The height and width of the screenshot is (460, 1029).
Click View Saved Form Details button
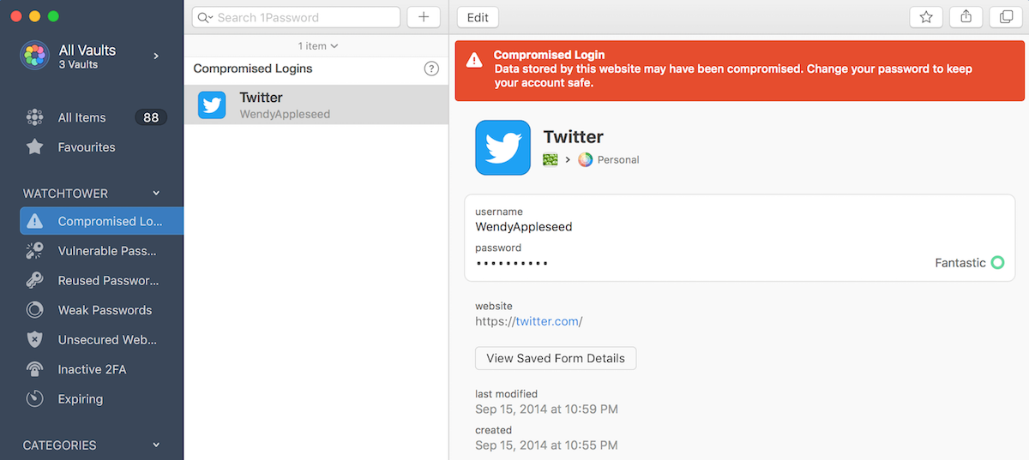(x=556, y=358)
